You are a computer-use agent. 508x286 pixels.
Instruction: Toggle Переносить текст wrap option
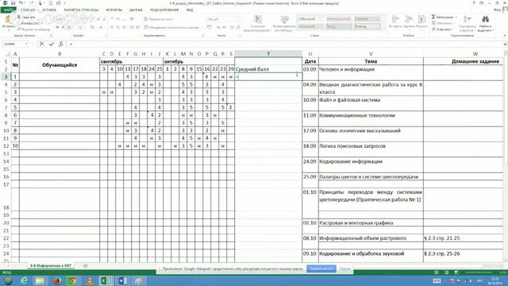pos(159,19)
